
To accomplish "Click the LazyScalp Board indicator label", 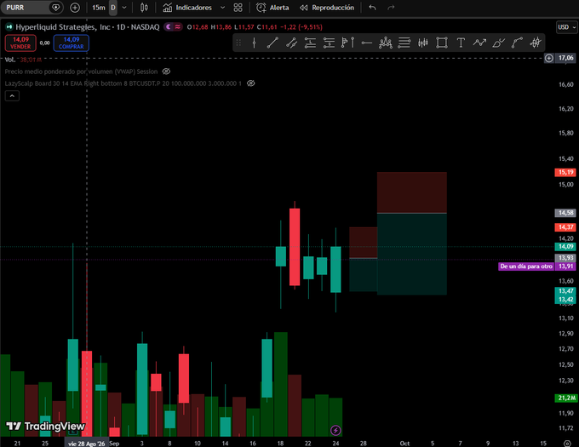I will pyautogui.click(x=123, y=83).
